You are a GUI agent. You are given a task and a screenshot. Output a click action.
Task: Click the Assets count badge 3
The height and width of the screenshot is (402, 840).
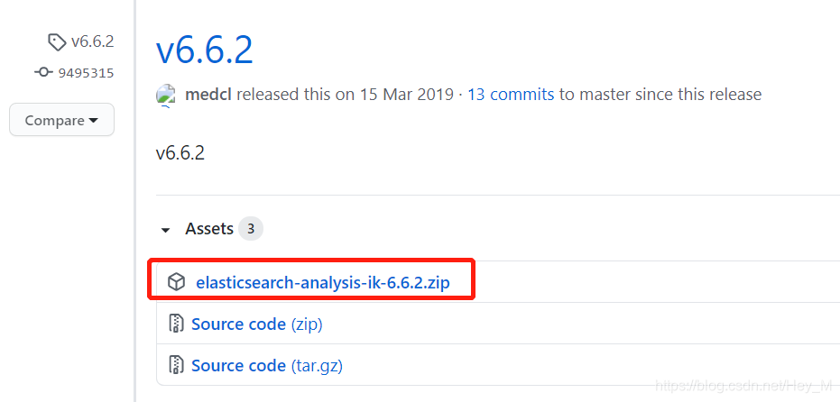(x=251, y=229)
